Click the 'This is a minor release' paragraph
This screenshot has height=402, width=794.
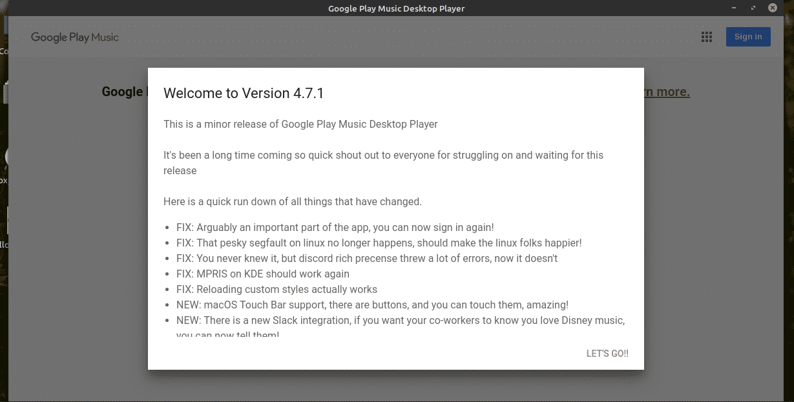(300, 124)
